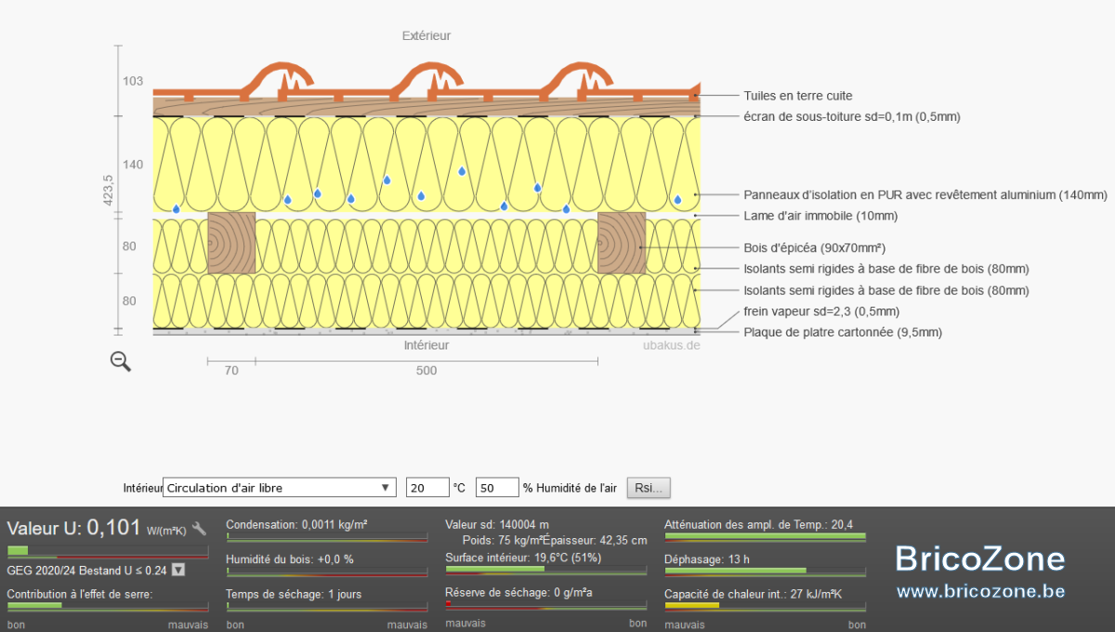Click the Rsi... button
The height and width of the screenshot is (632, 1115).
[649, 488]
